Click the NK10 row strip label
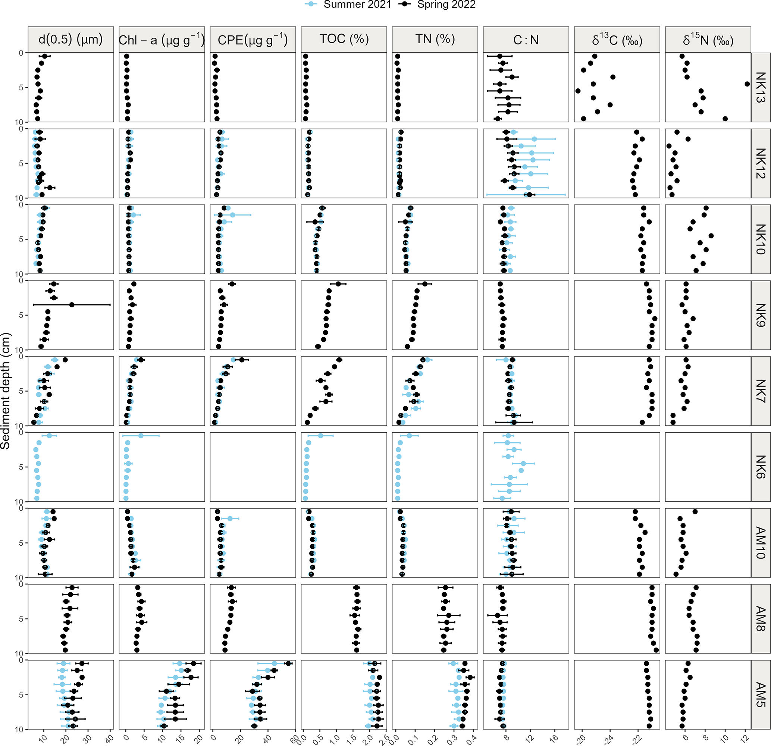771x746 pixels. [x=761, y=239]
